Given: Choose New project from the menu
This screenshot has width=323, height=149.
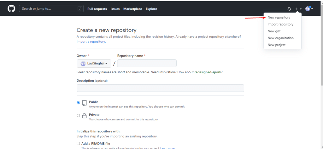Looking at the screenshot, I should 276,45.
